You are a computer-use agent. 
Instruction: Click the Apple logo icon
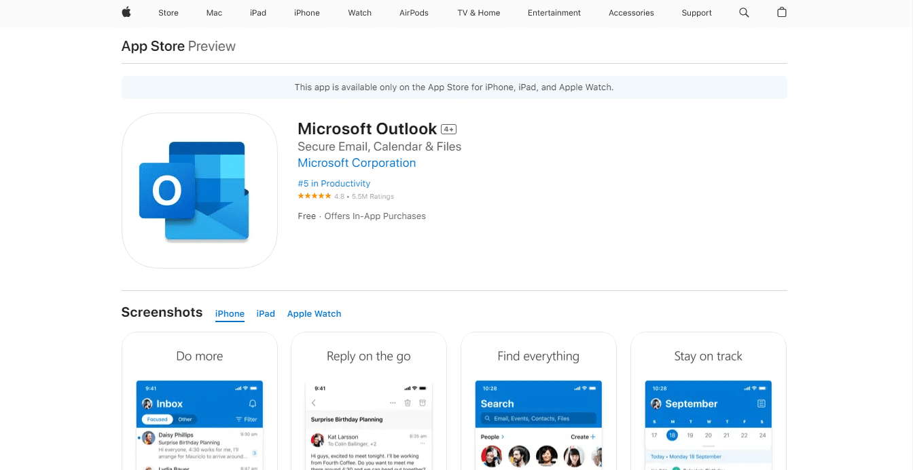(x=126, y=12)
